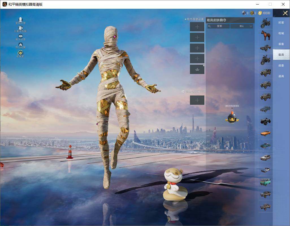Screen dimensions: 290x226
Task: Switch to the 装备 tab
Action: point(281,44)
